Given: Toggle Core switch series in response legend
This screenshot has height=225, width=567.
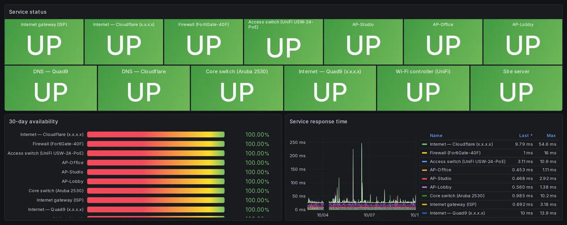Looking at the screenshot, I should (457, 196).
